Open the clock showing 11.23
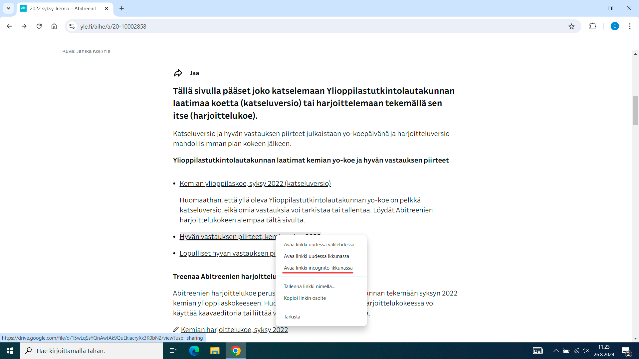The image size is (639, 359). [604, 351]
